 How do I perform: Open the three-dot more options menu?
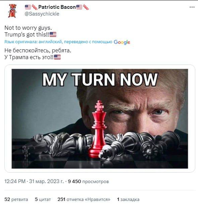click(x=192, y=7)
